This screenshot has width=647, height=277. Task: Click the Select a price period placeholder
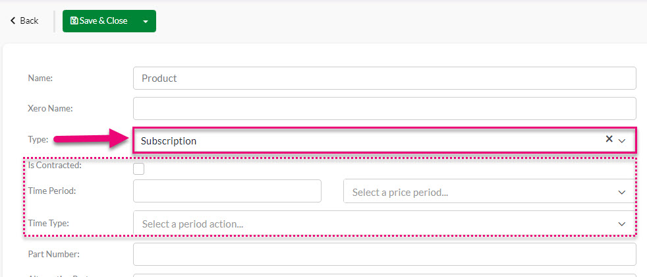(400, 193)
